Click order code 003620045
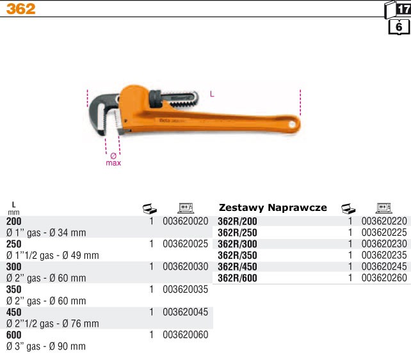The width and height of the screenshot is (411, 356). (x=186, y=312)
